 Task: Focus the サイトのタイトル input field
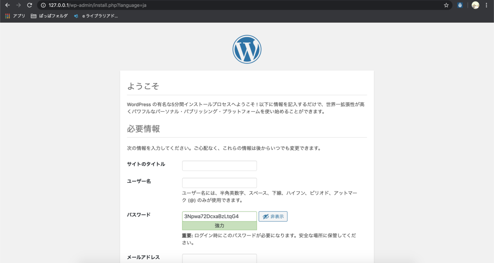(x=219, y=166)
